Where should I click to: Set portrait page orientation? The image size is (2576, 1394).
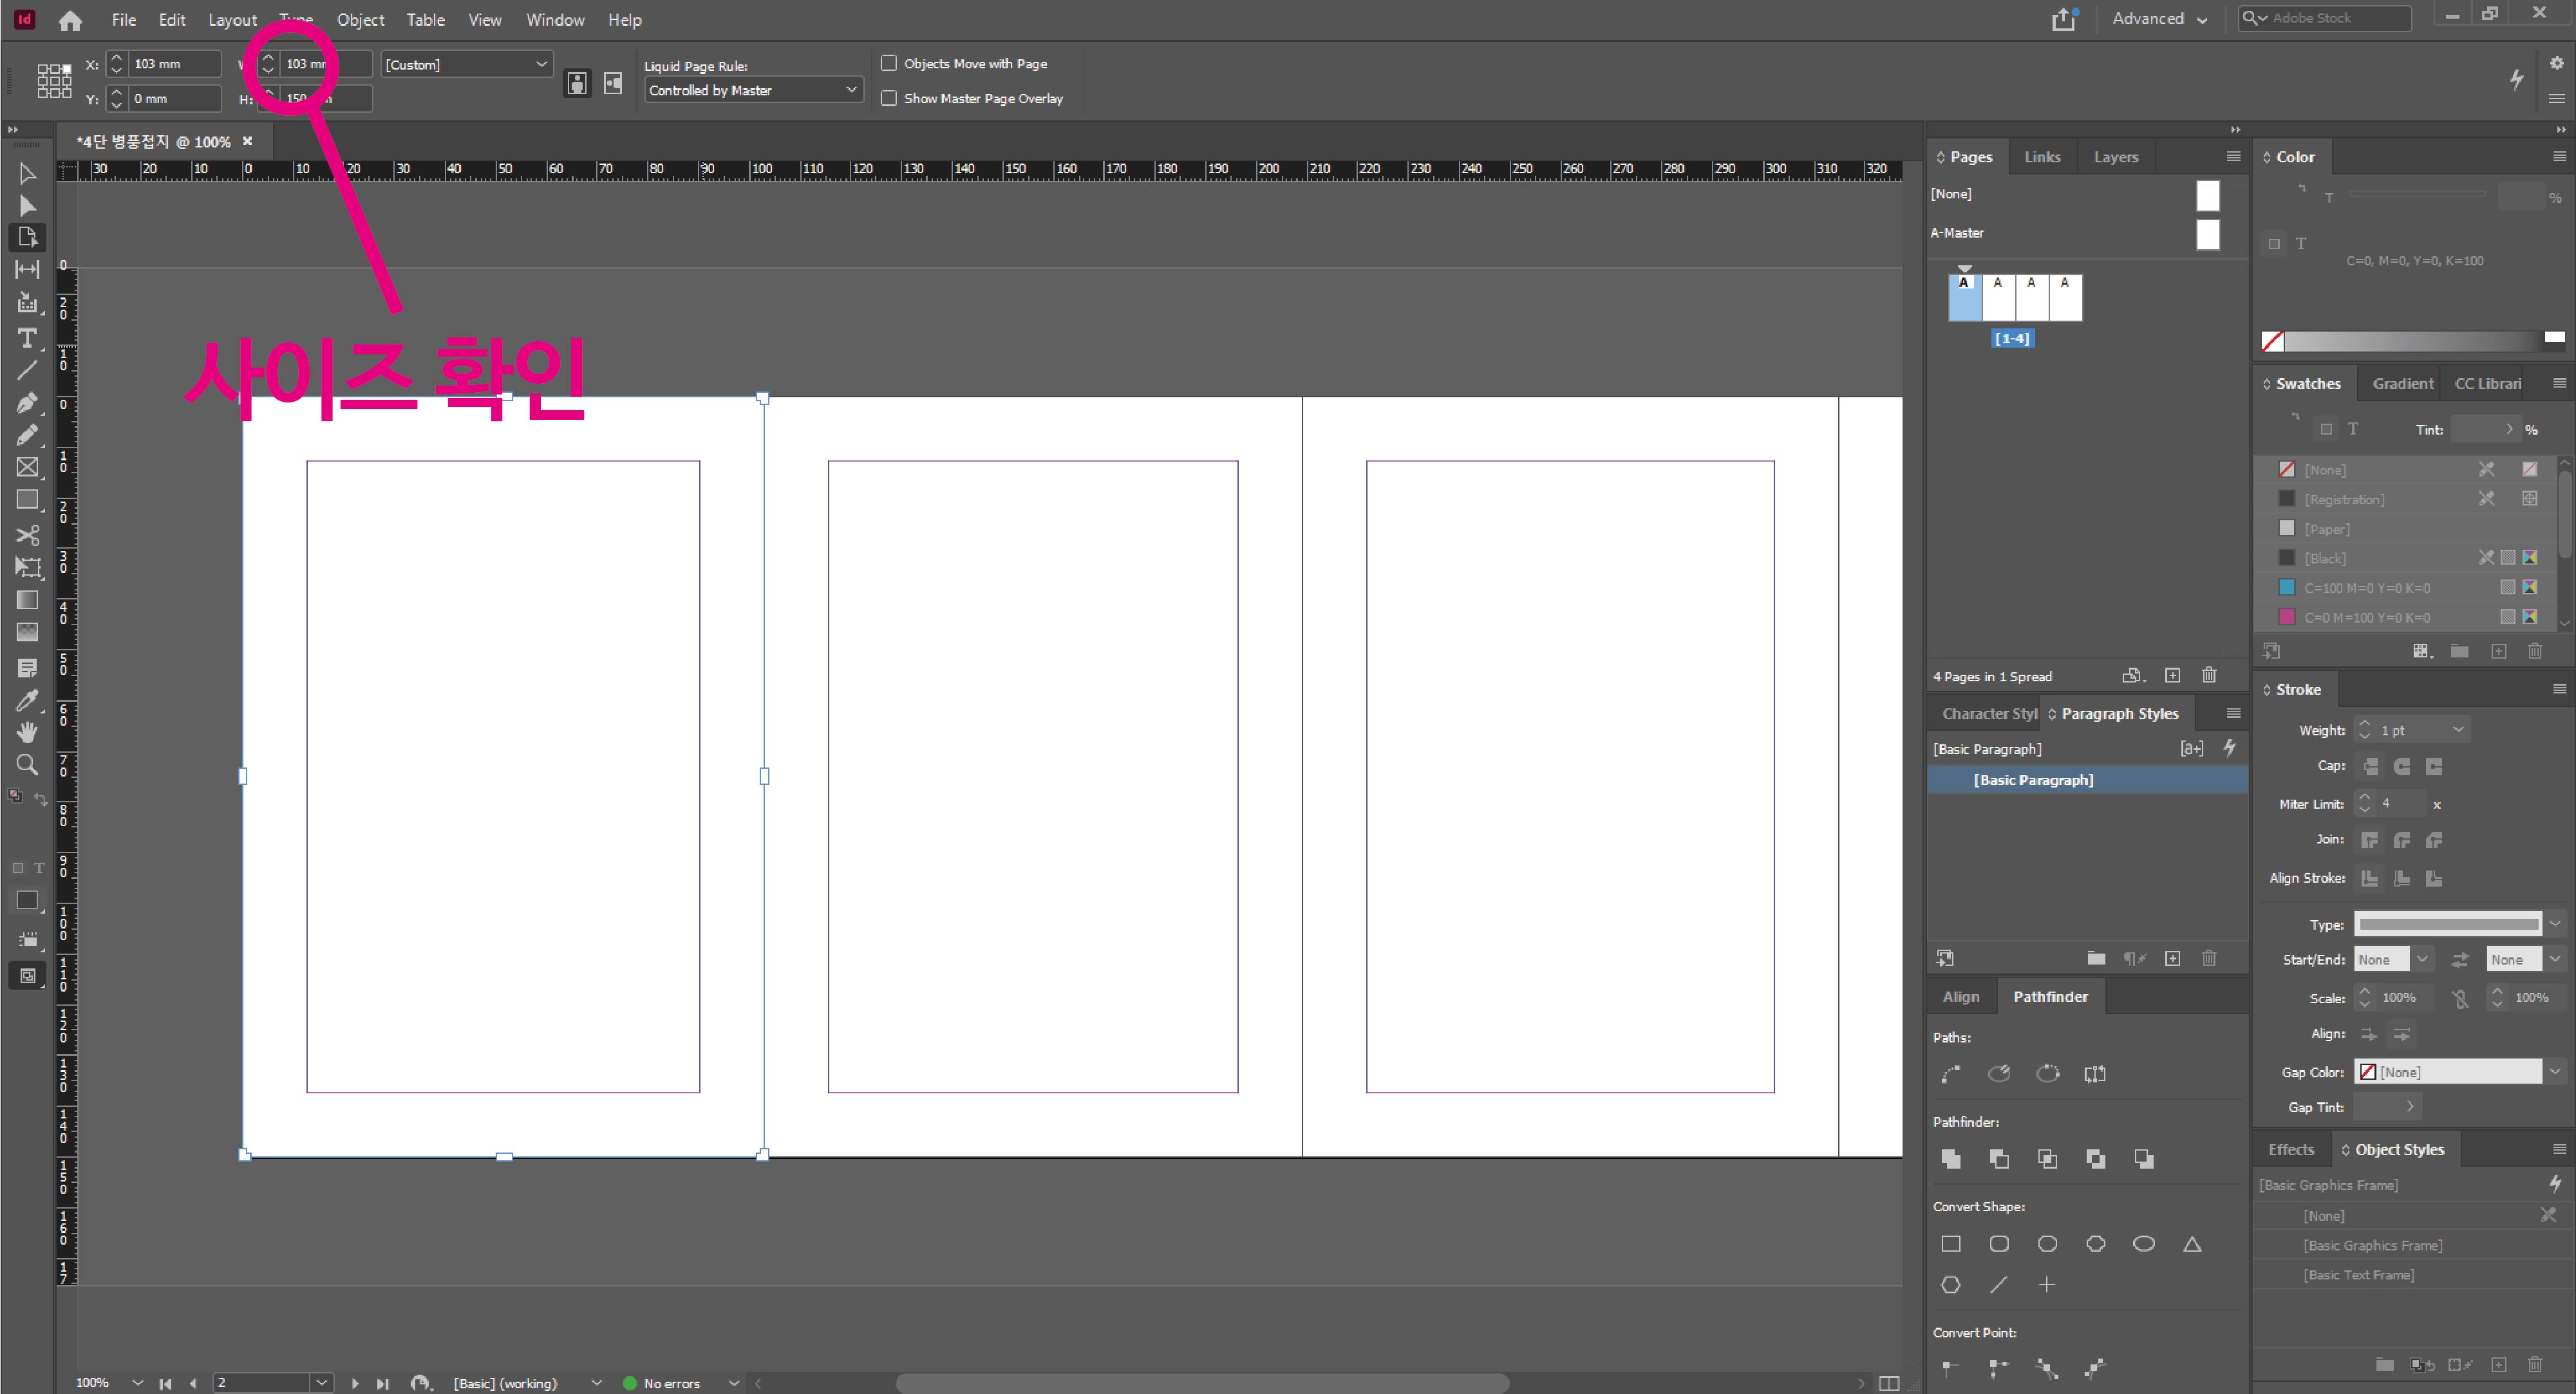point(577,83)
